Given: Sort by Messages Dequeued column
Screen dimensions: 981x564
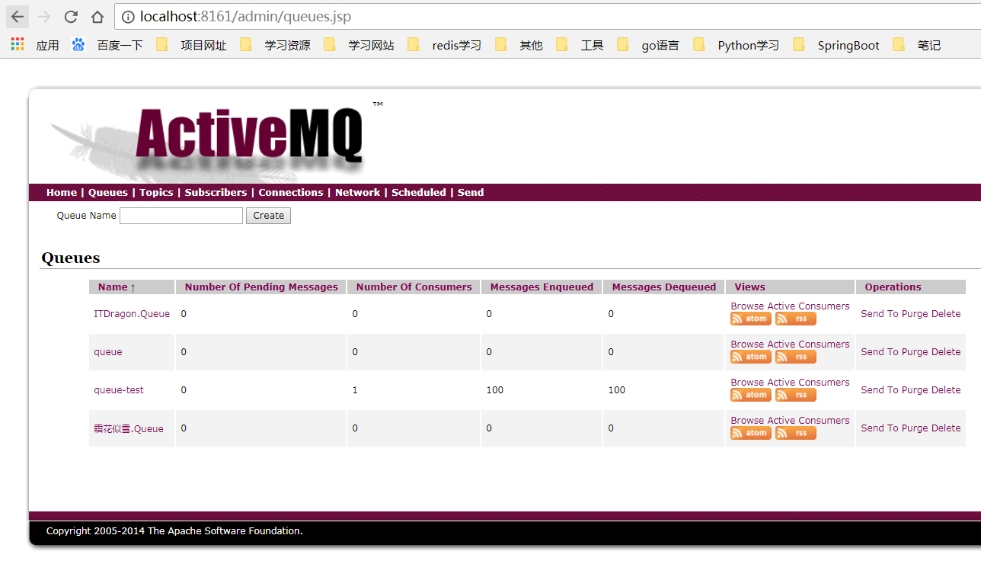Looking at the screenshot, I should (x=664, y=287).
